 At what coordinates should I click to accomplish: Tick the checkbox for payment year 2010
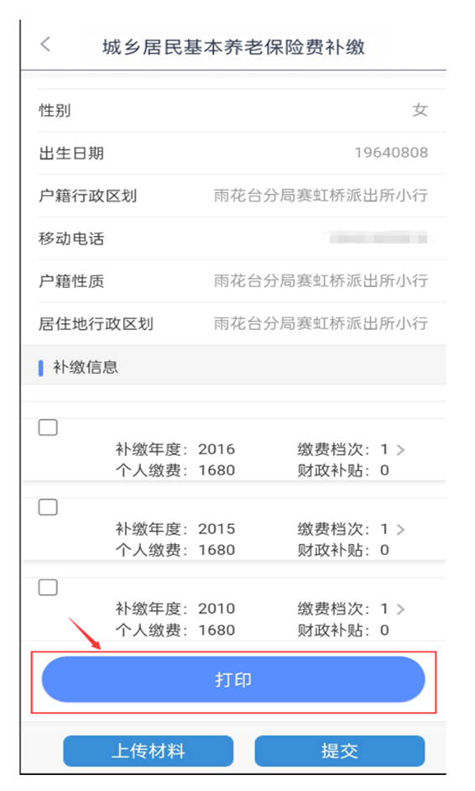point(48,587)
